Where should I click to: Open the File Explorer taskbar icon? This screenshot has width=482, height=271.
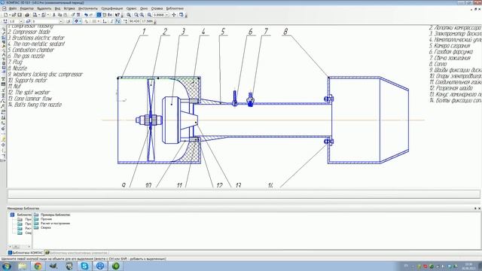(22, 266)
